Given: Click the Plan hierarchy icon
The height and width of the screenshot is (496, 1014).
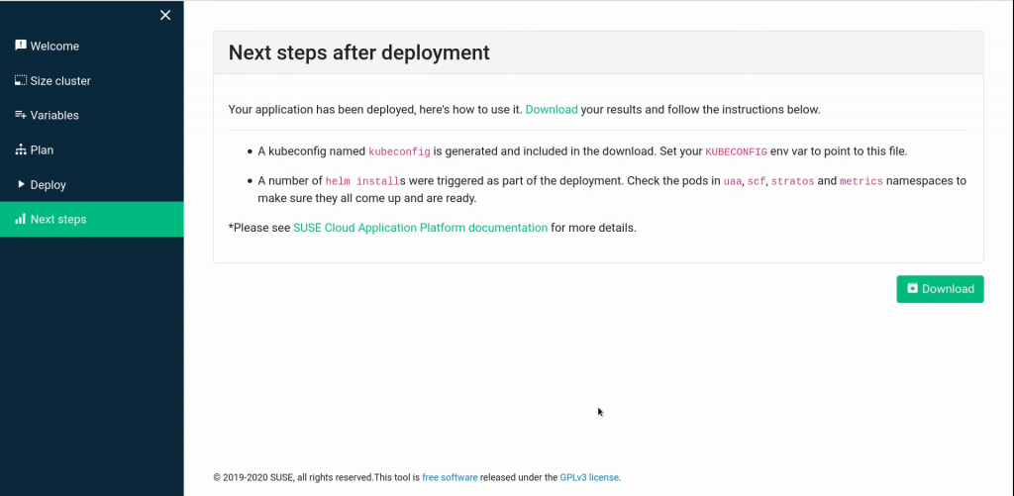Looking at the screenshot, I should tap(21, 149).
